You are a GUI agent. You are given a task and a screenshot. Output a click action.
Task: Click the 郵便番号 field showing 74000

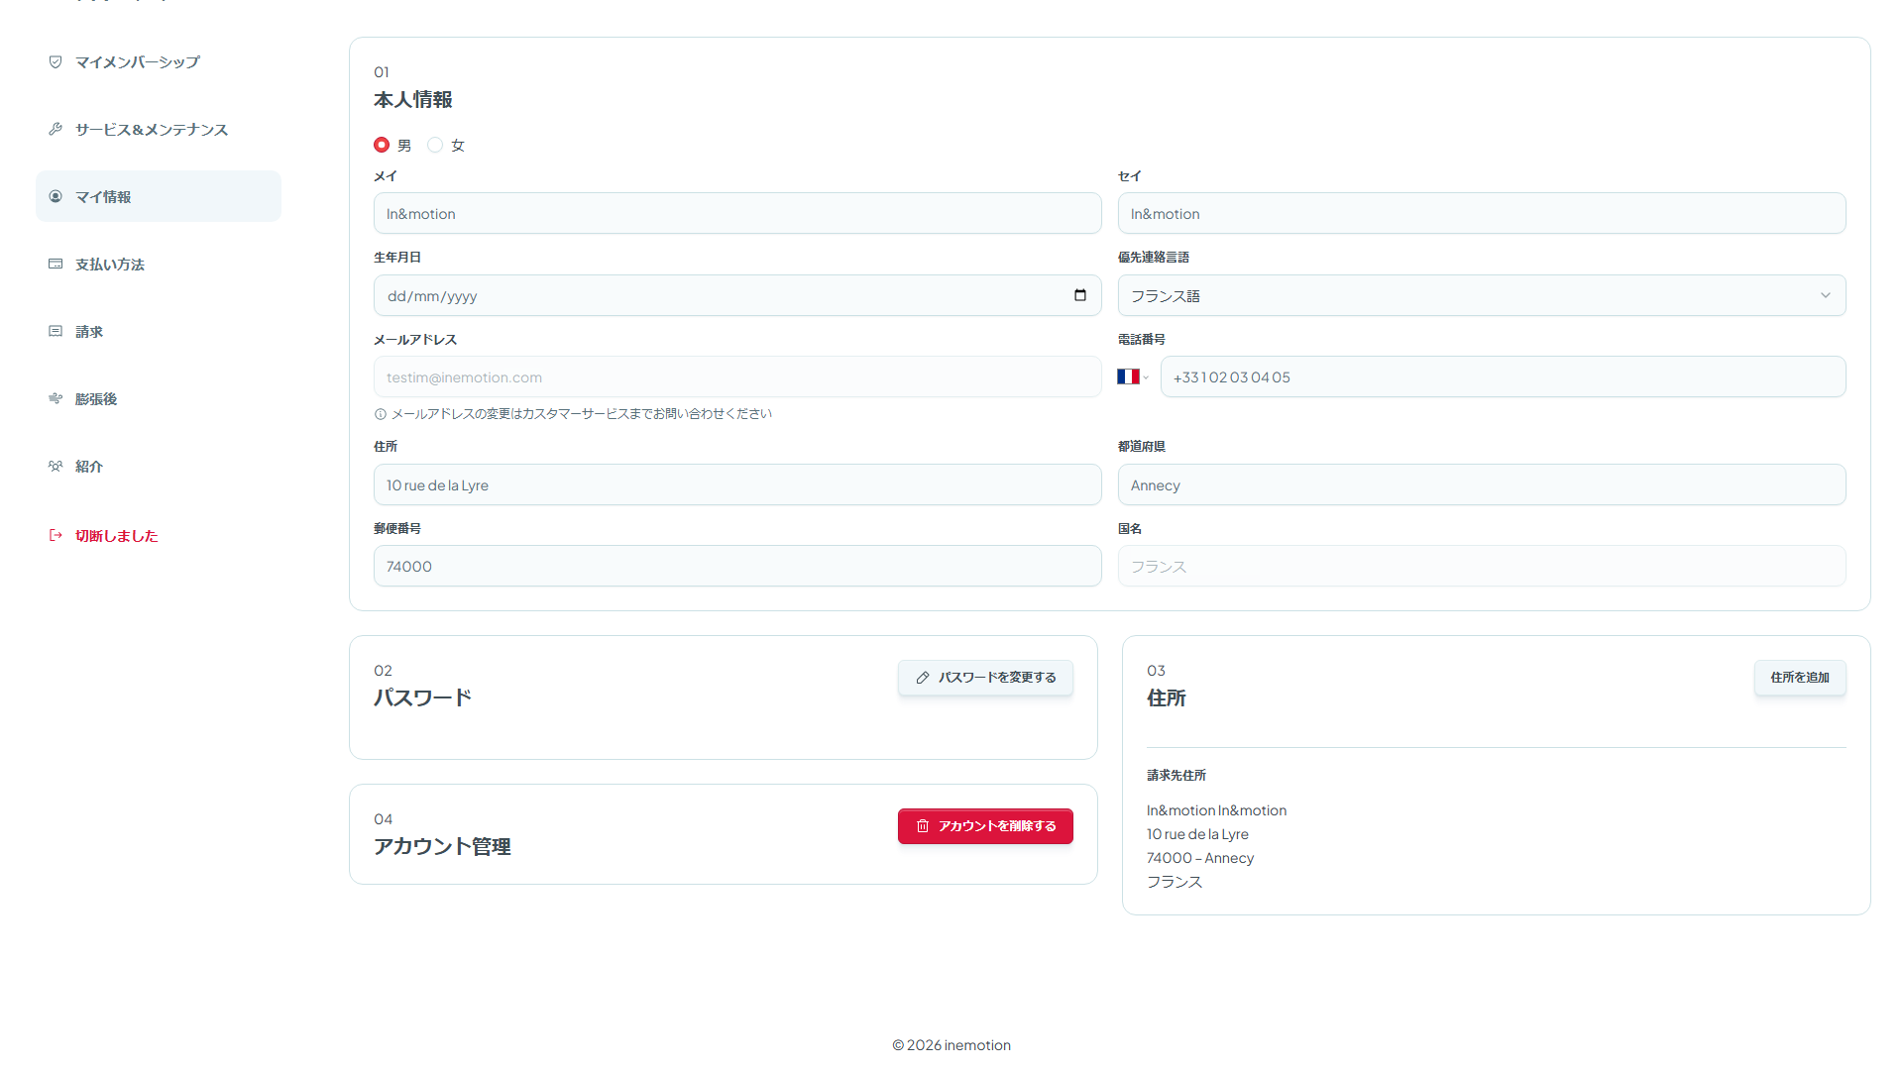coord(737,566)
